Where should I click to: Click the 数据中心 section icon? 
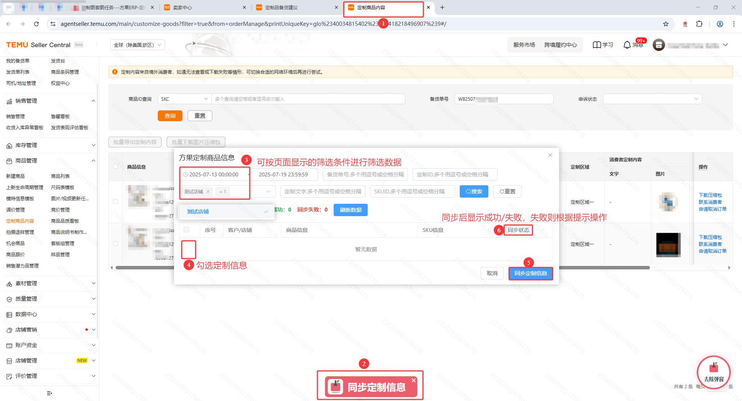point(9,315)
